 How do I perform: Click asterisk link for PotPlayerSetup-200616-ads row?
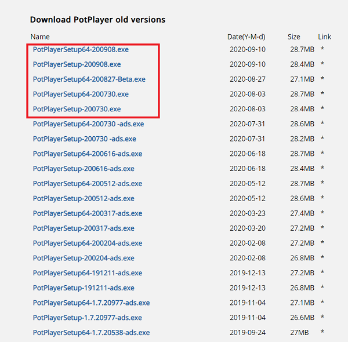(322, 168)
